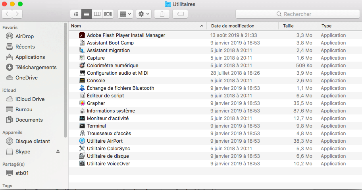The image size is (362, 190).
Task: Open OneDrive in the sidebar
Action: pyautogui.click(x=22, y=78)
